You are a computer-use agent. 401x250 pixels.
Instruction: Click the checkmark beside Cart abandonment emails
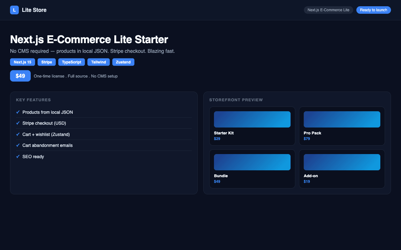coord(18,145)
